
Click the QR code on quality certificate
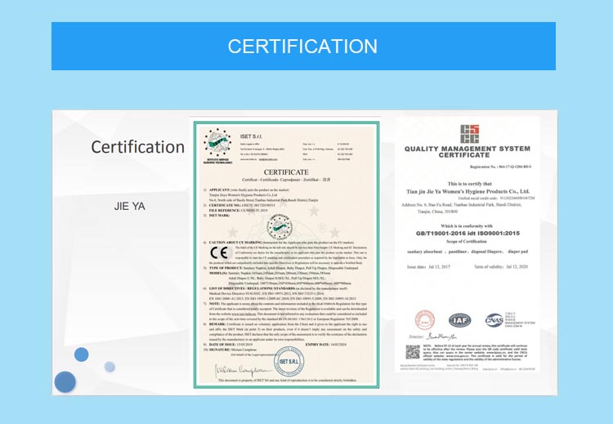413,353
